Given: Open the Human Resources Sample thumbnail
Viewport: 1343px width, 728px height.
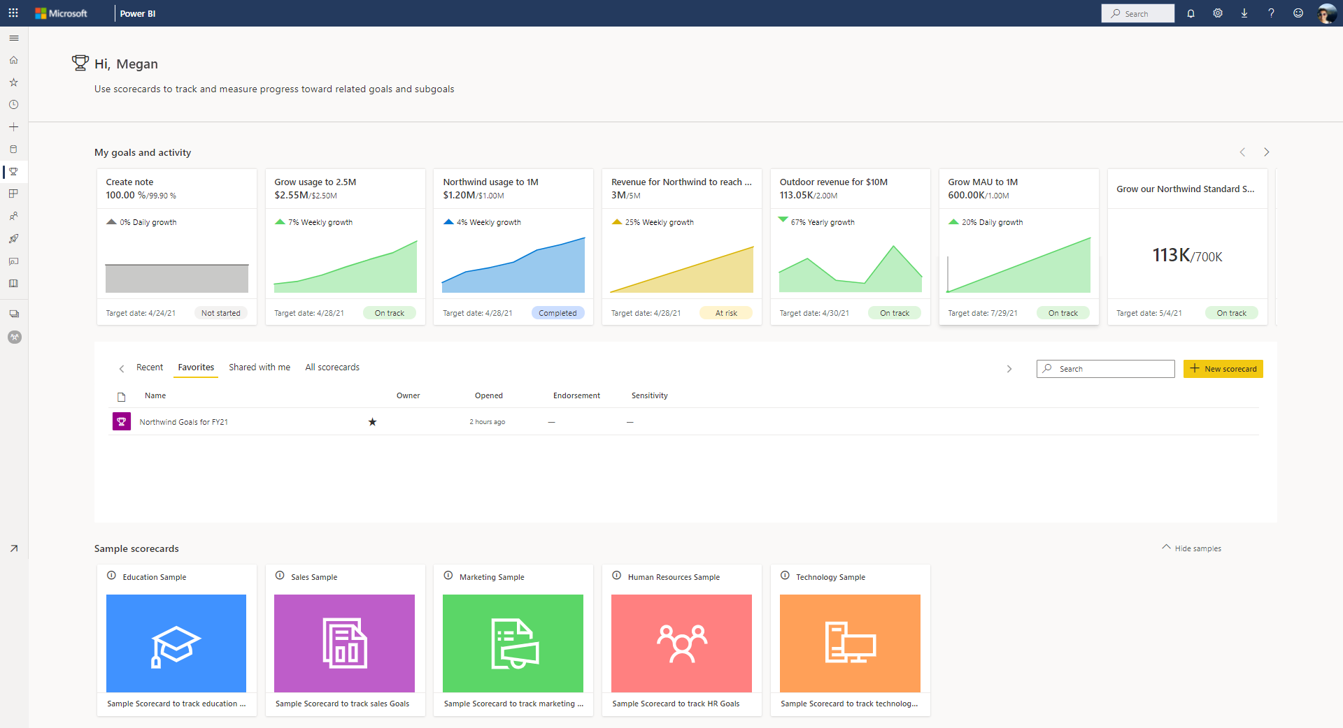Looking at the screenshot, I should pyautogui.click(x=682, y=643).
